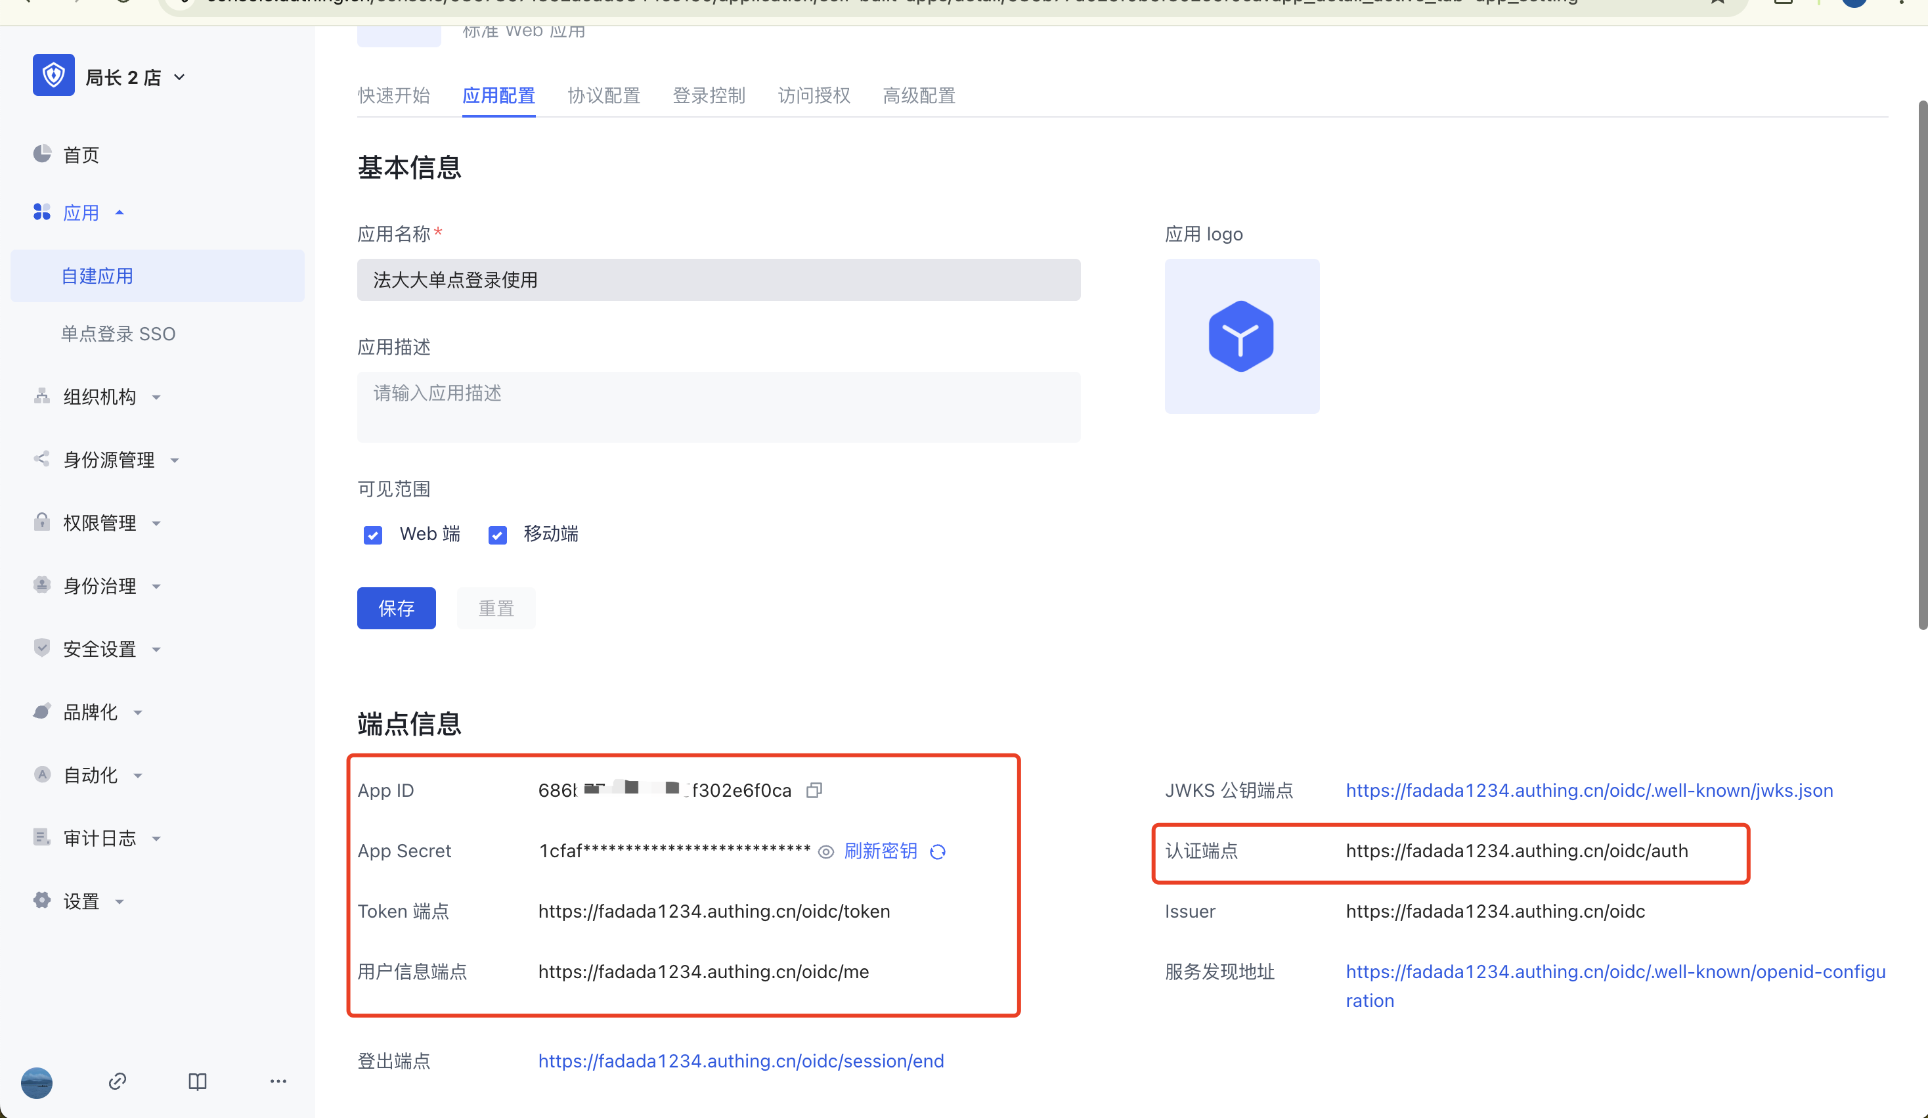Click the 权限管理 lock icon
The width and height of the screenshot is (1928, 1118).
pyautogui.click(x=42, y=522)
